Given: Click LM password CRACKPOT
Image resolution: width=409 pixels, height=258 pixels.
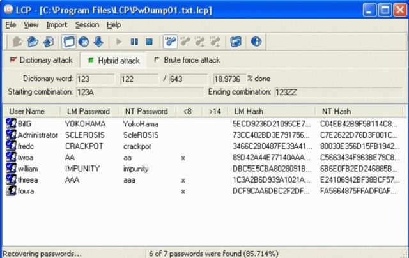Looking at the screenshot, I should click(x=84, y=146).
